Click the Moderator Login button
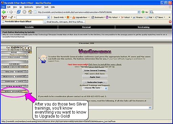The image size is (173, 124). click(95, 82)
